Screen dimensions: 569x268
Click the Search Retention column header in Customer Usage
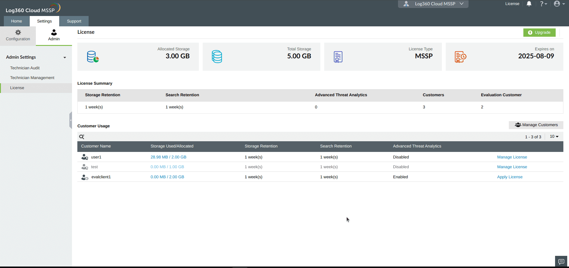pos(336,146)
